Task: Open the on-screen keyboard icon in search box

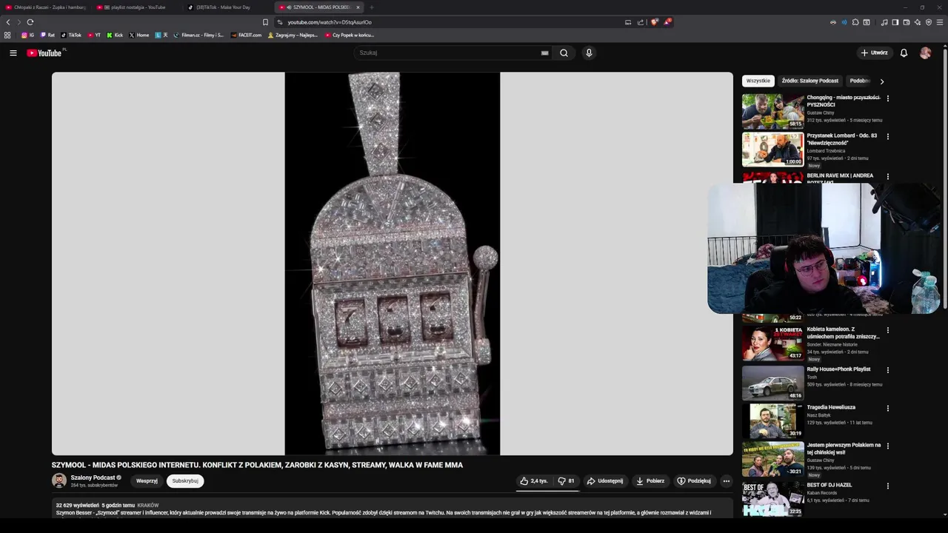Action: point(544,53)
